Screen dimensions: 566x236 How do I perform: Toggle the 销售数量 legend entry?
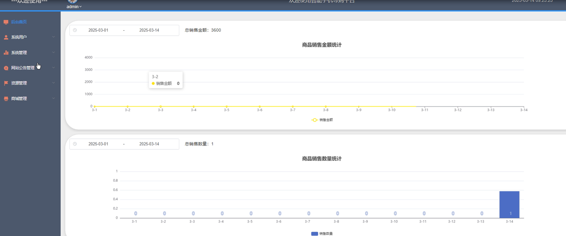pos(322,234)
